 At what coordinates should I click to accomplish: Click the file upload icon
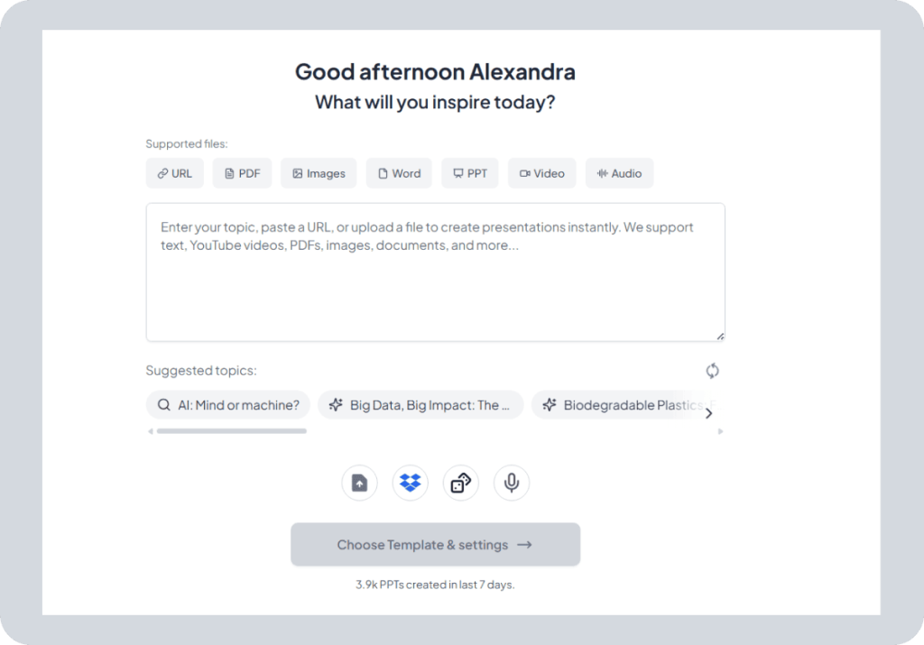[x=359, y=483]
